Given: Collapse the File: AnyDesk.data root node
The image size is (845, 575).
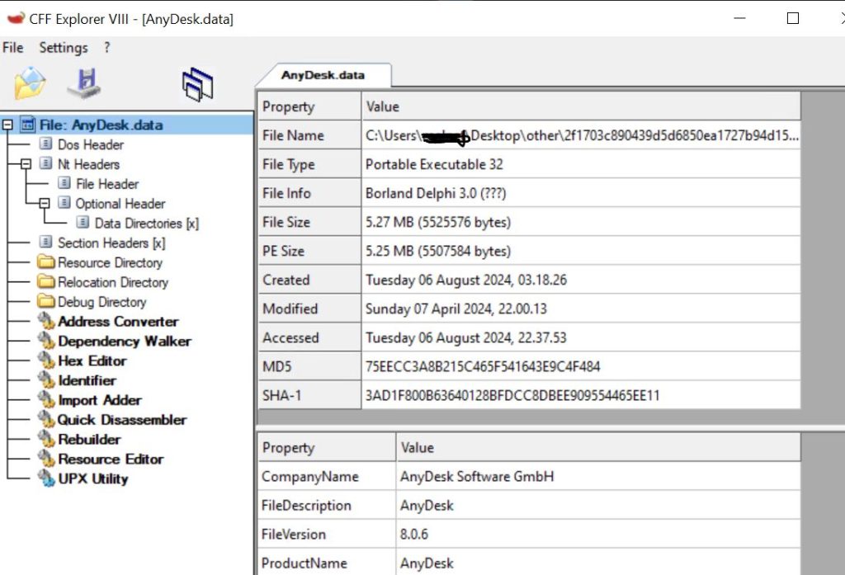Looking at the screenshot, I should pos(7,125).
